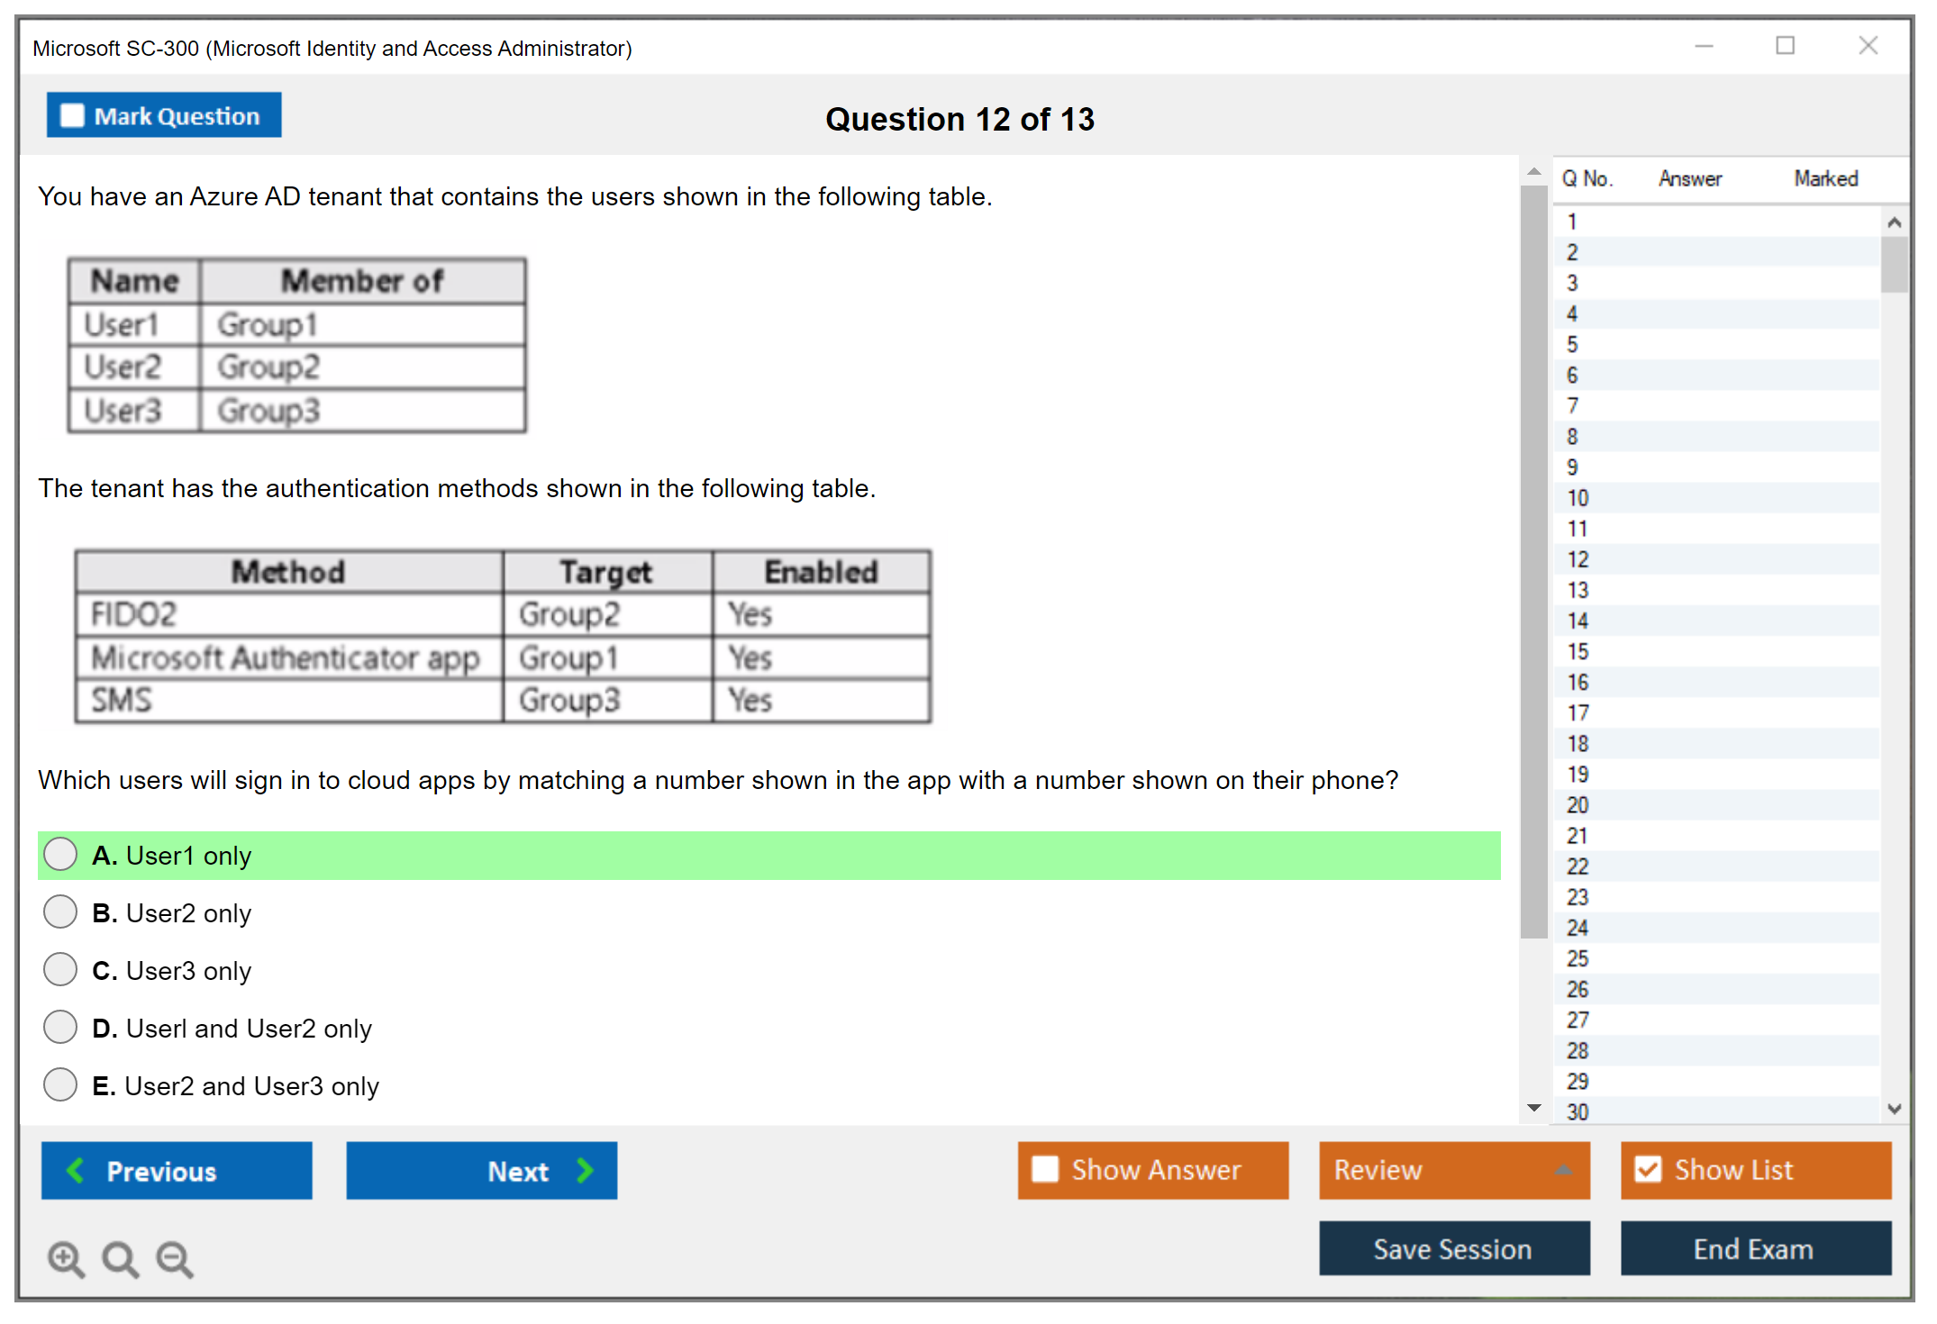Click the green right arrow on Next
The image size is (1937, 1324).
tap(585, 1170)
